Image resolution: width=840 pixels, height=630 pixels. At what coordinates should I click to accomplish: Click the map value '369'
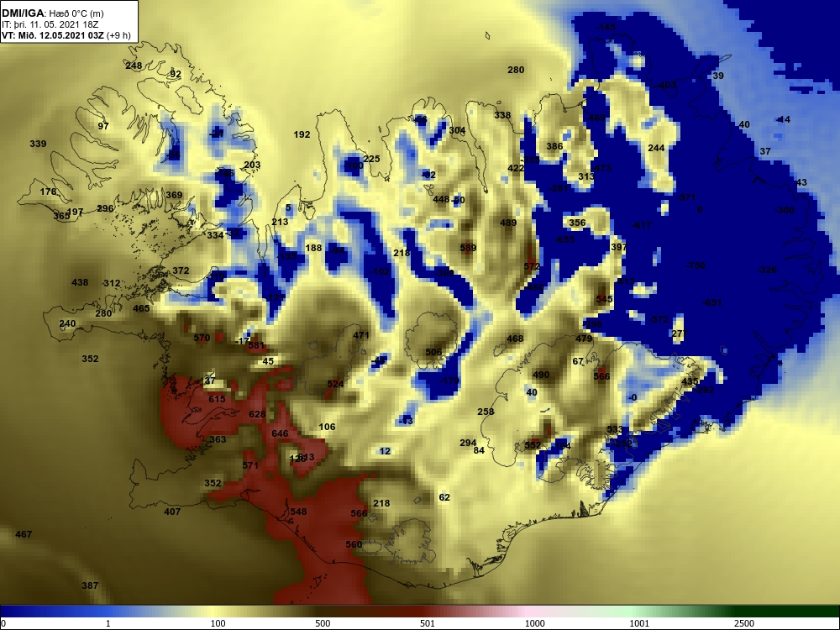pyautogui.click(x=174, y=196)
